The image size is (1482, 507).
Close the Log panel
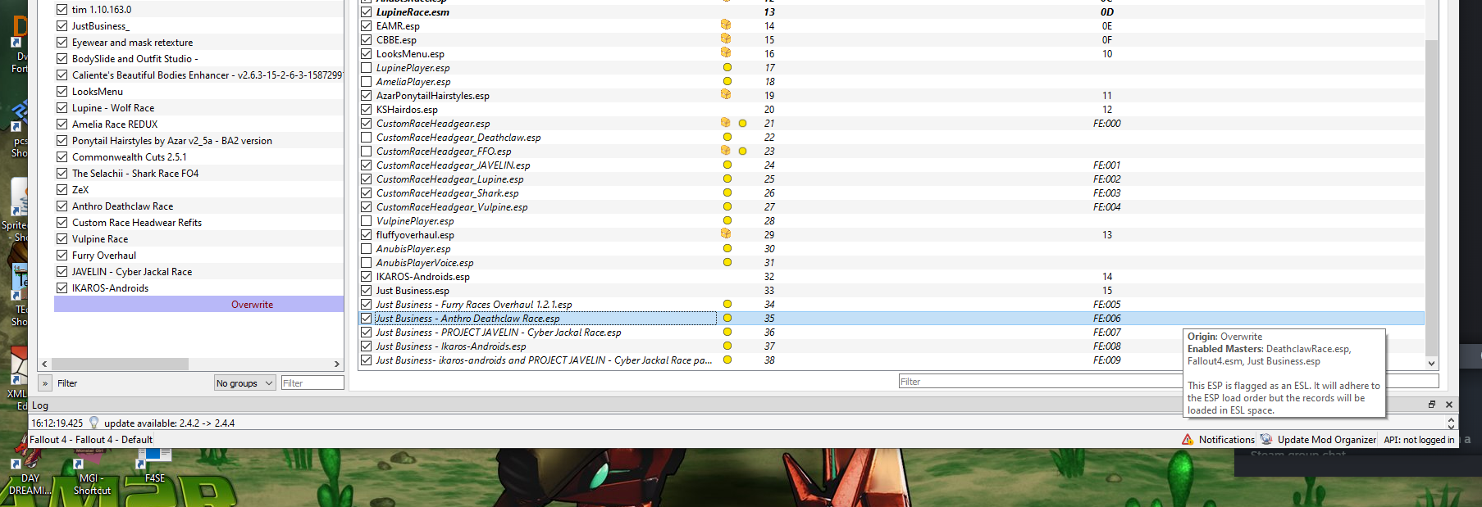(x=1449, y=405)
